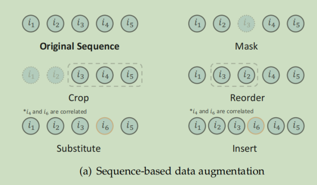Viewport: 317px width, 185px height.
Task: Click i3 circle inside the Reorder dashed box
Action: [221, 75]
